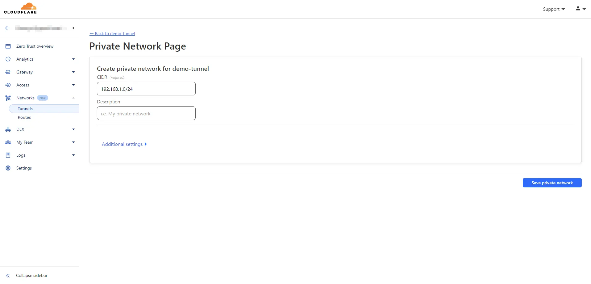Expand the Logs menu arrow
This screenshot has width=591, height=284.
[x=73, y=155]
